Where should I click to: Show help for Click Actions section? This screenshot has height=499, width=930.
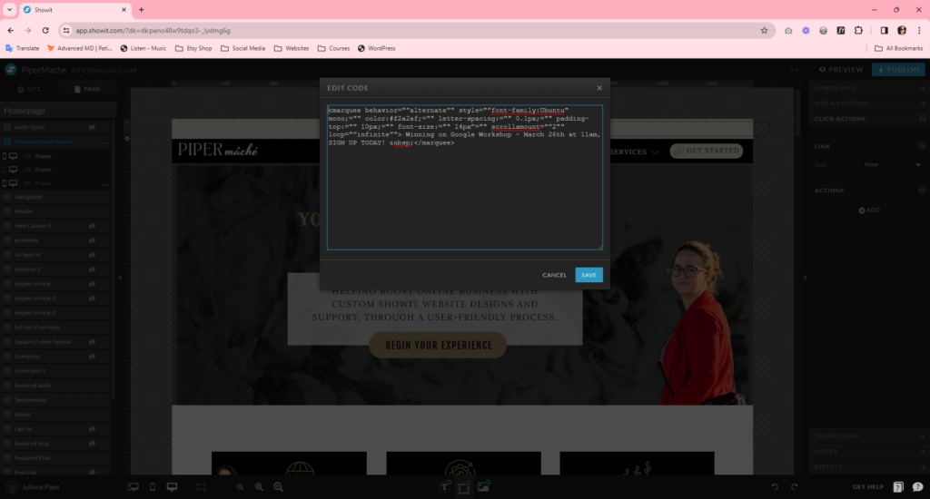(x=923, y=119)
